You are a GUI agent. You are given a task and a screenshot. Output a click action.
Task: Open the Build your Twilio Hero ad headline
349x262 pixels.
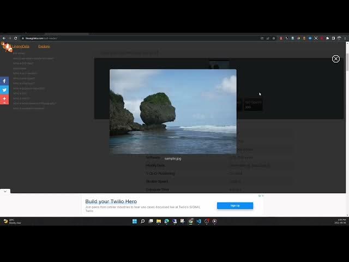point(111,201)
